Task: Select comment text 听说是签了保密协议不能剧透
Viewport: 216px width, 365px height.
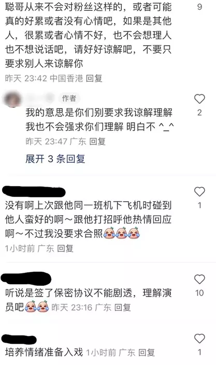Action: (69, 293)
